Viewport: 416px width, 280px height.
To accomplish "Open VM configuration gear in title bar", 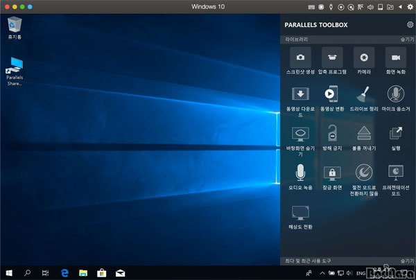I will tap(410, 7).
